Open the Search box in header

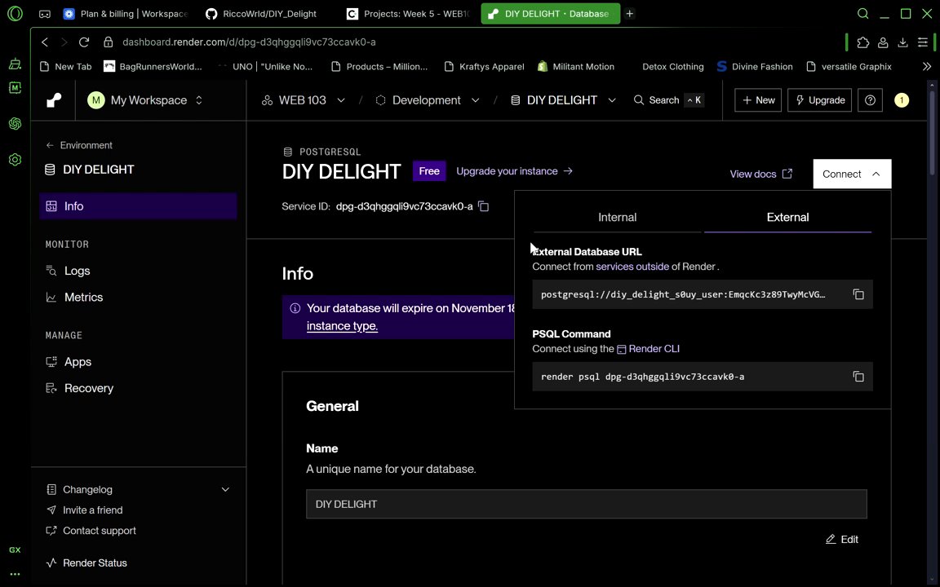(x=667, y=100)
